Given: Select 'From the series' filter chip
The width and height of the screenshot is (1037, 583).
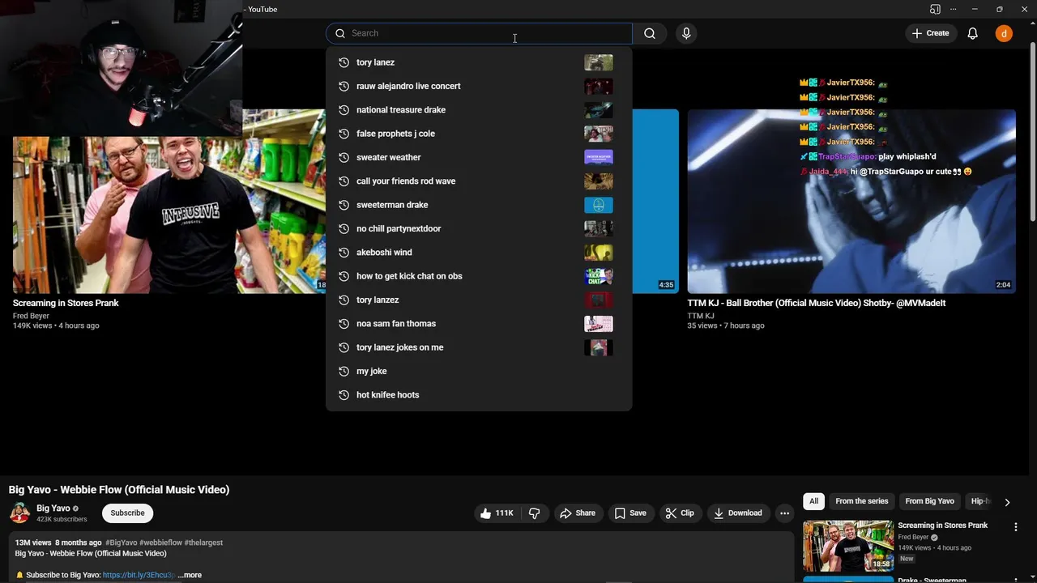Looking at the screenshot, I should [862, 501].
